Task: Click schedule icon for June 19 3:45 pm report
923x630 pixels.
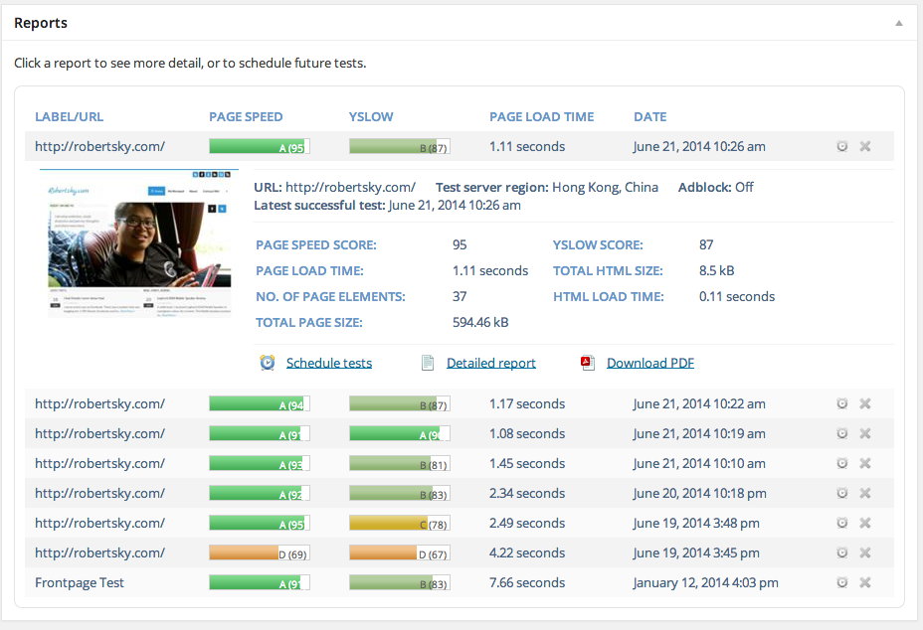Action: [842, 552]
